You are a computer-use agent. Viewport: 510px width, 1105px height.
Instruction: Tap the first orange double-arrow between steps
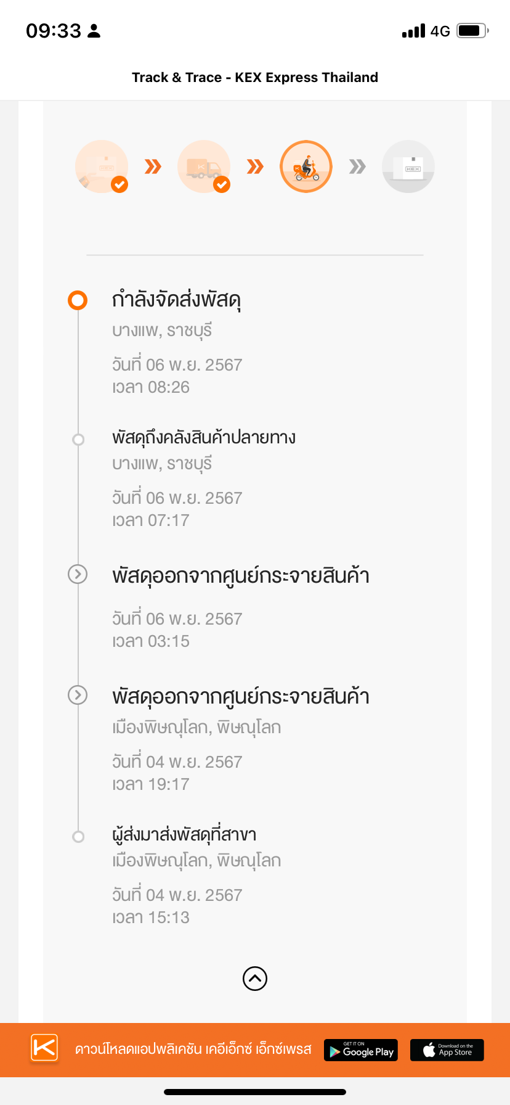click(x=153, y=166)
